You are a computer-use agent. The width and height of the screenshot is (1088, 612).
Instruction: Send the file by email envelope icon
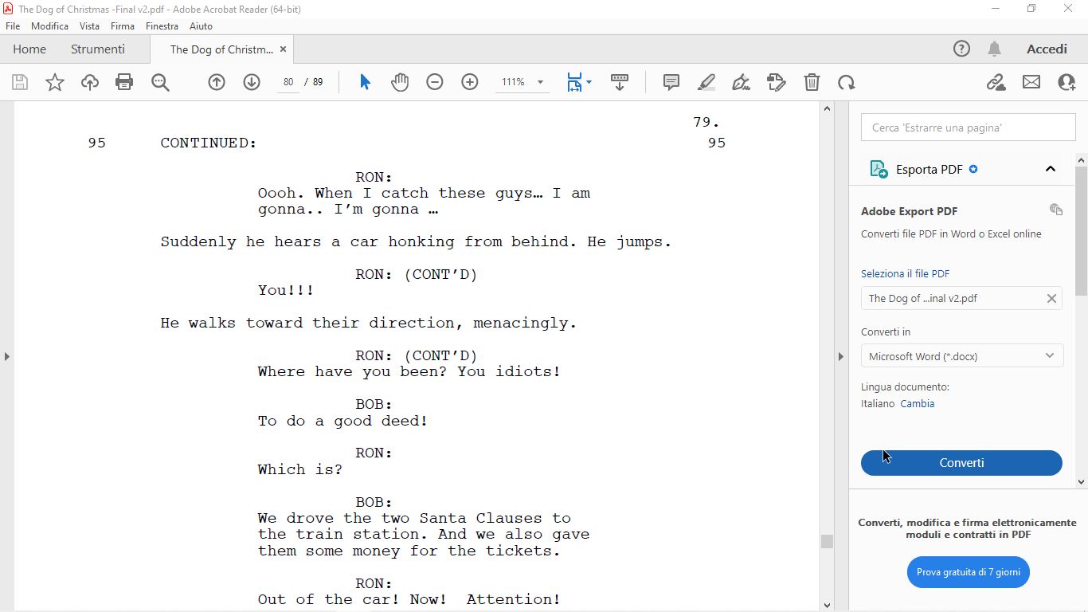(x=1031, y=82)
